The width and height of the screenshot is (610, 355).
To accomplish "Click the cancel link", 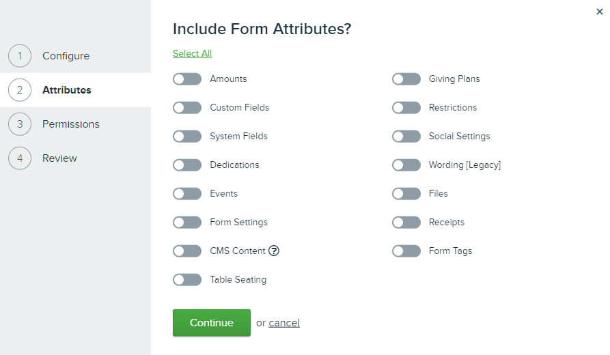I will point(284,323).
